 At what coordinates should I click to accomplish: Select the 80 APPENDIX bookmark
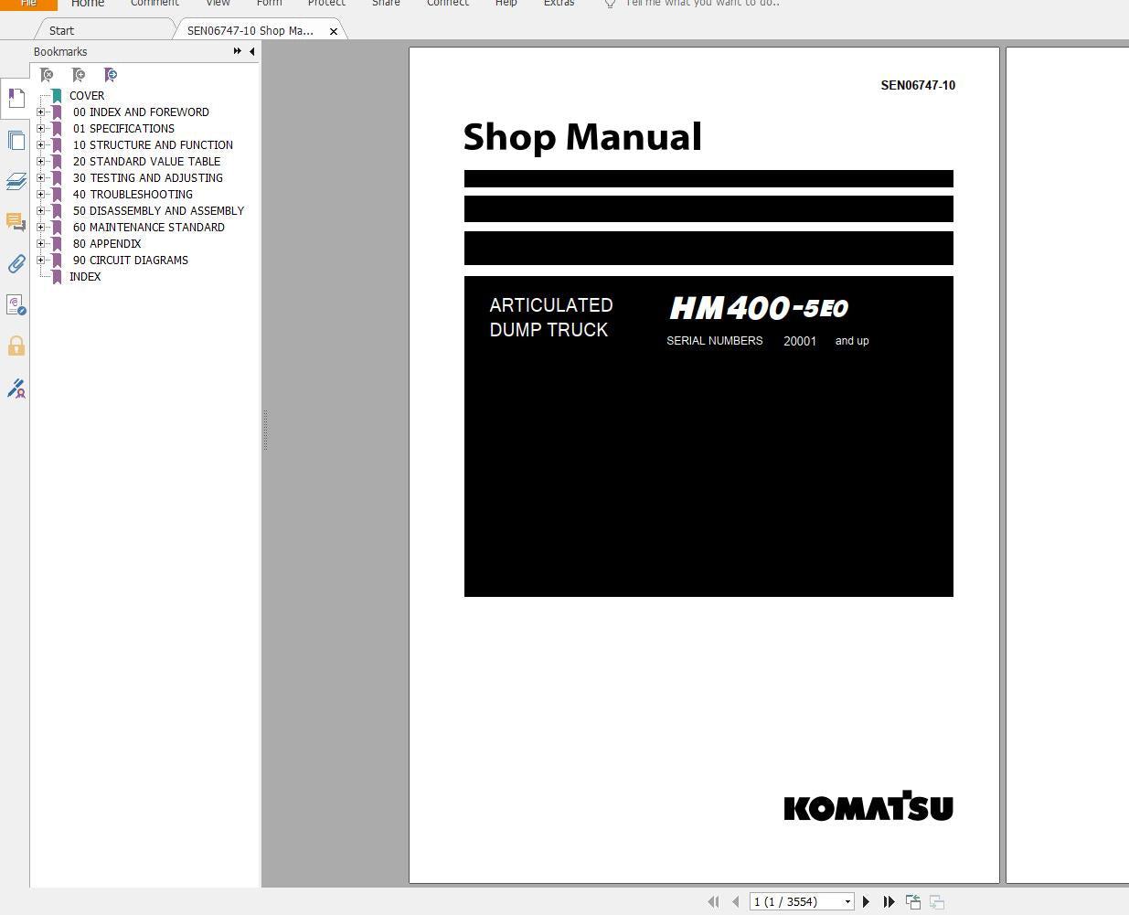click(x=107, y=243)
